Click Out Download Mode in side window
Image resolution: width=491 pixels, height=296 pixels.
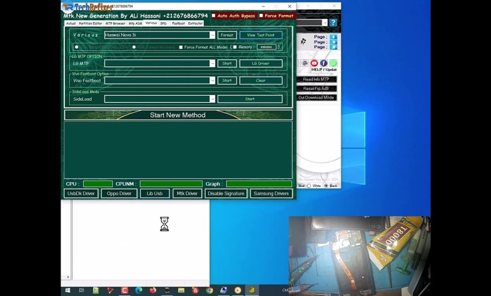[316, 98]
